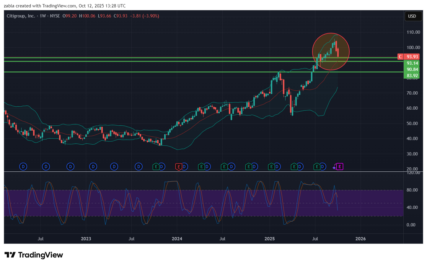Viewport: 427px width, 266px height.
Task: Click the red C marker beside price
Action: pos(400,57)
